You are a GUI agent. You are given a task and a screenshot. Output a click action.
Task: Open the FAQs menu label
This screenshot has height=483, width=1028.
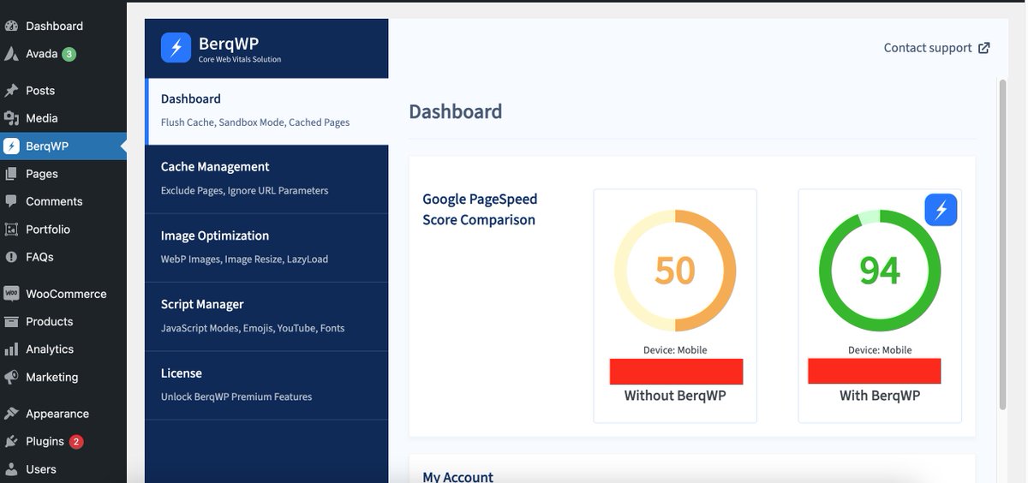coord(39,257)
